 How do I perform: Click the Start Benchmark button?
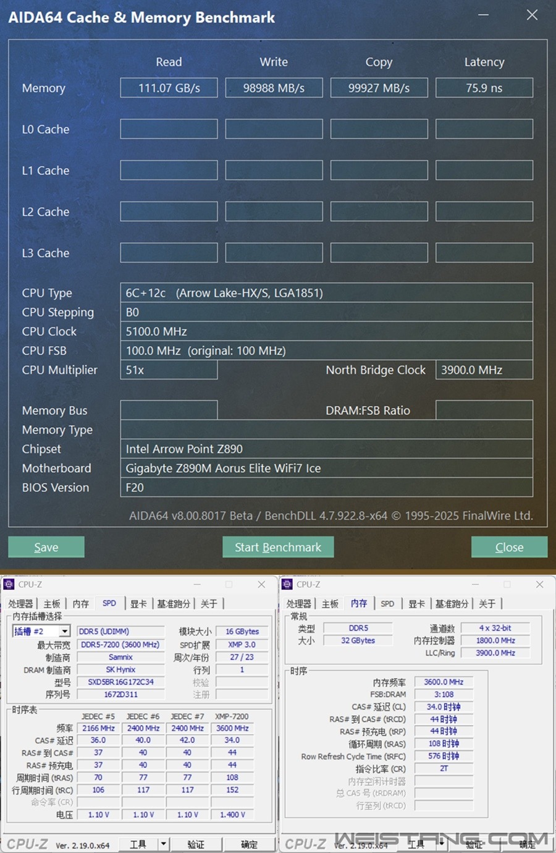point(278,547)
